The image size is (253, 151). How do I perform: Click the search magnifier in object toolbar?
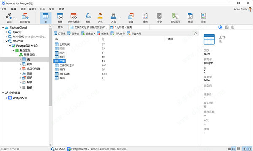195,34
